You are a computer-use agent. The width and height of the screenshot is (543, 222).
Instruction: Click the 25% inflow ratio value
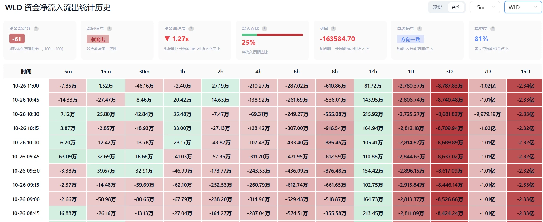(249, 43)
